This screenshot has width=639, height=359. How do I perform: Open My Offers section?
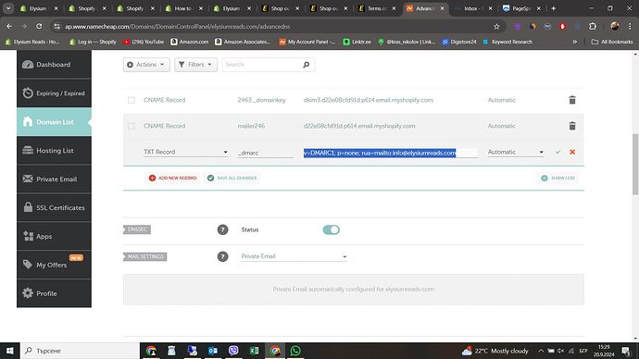point(54,265)
